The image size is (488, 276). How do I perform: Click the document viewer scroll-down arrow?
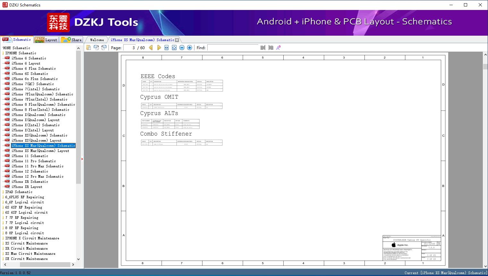click(x=485, y=266)
